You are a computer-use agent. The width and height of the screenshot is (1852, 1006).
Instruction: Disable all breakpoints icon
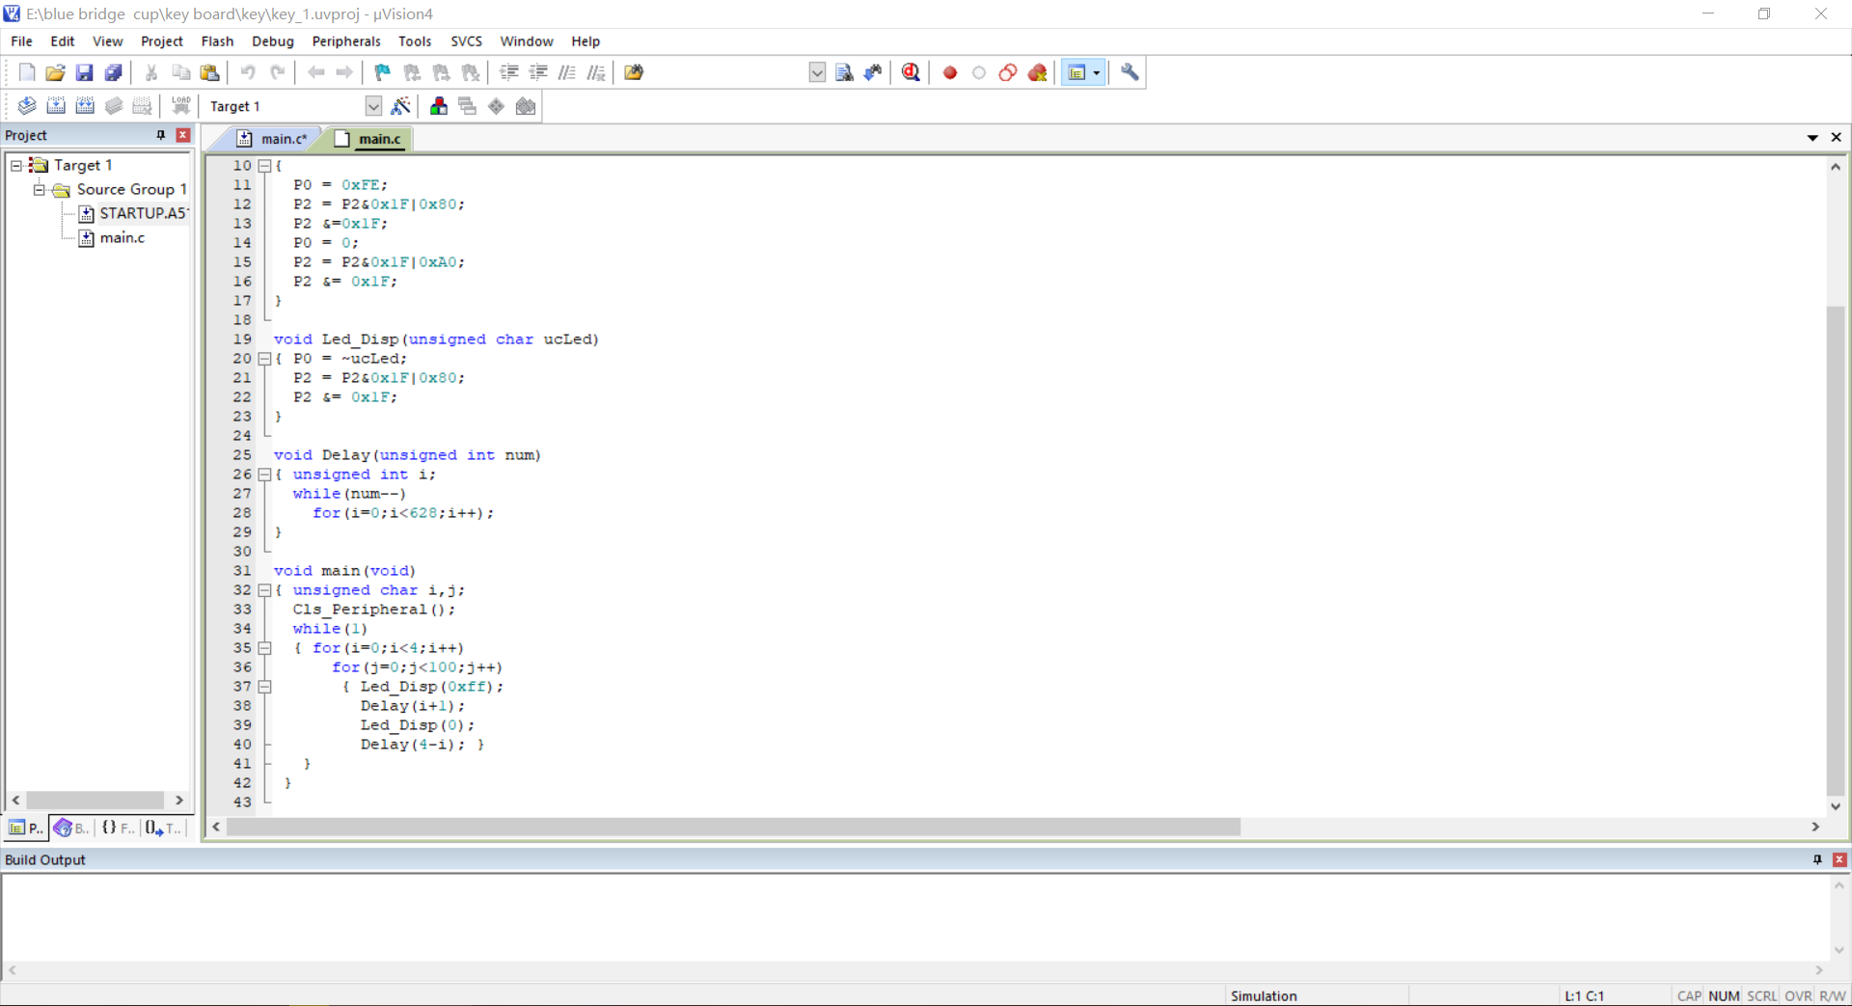(x=1008, y=72)
